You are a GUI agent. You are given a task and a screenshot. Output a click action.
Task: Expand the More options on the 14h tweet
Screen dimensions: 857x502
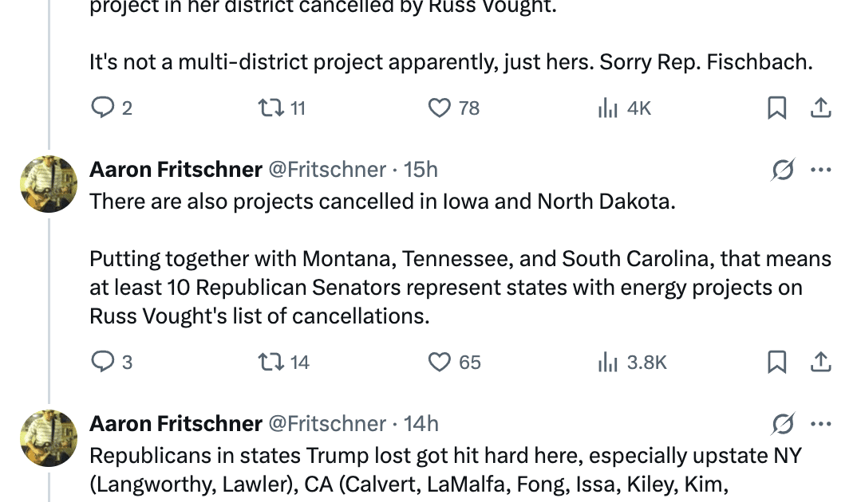pyautogui.click(x=821, y=424)
